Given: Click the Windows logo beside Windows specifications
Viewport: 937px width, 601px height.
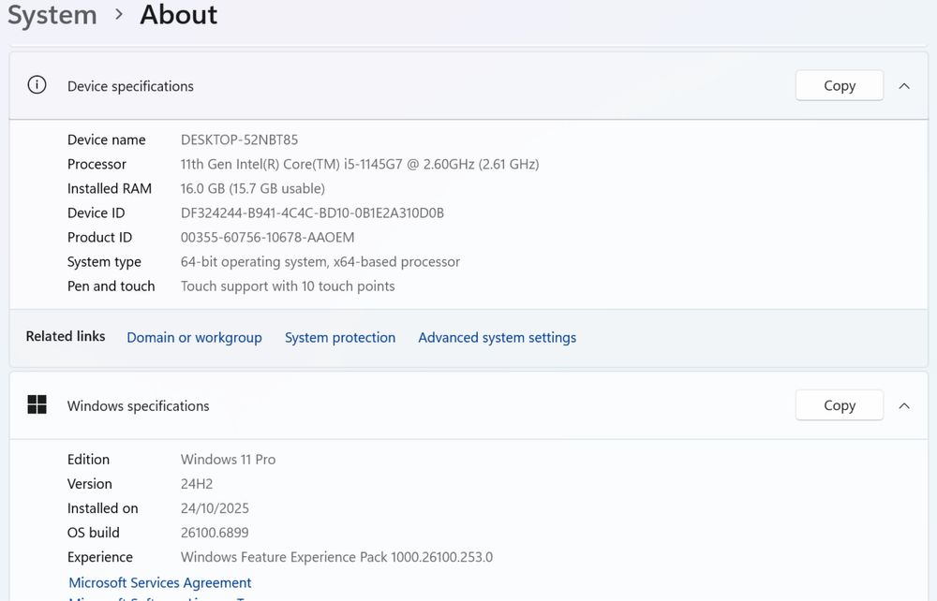Looking at the screenshot, I should point(37,404).
